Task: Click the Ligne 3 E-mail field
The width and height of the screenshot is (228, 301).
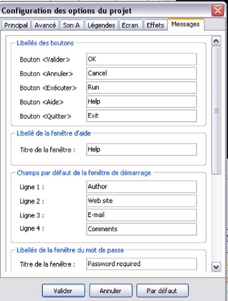Action: [141, 215]
